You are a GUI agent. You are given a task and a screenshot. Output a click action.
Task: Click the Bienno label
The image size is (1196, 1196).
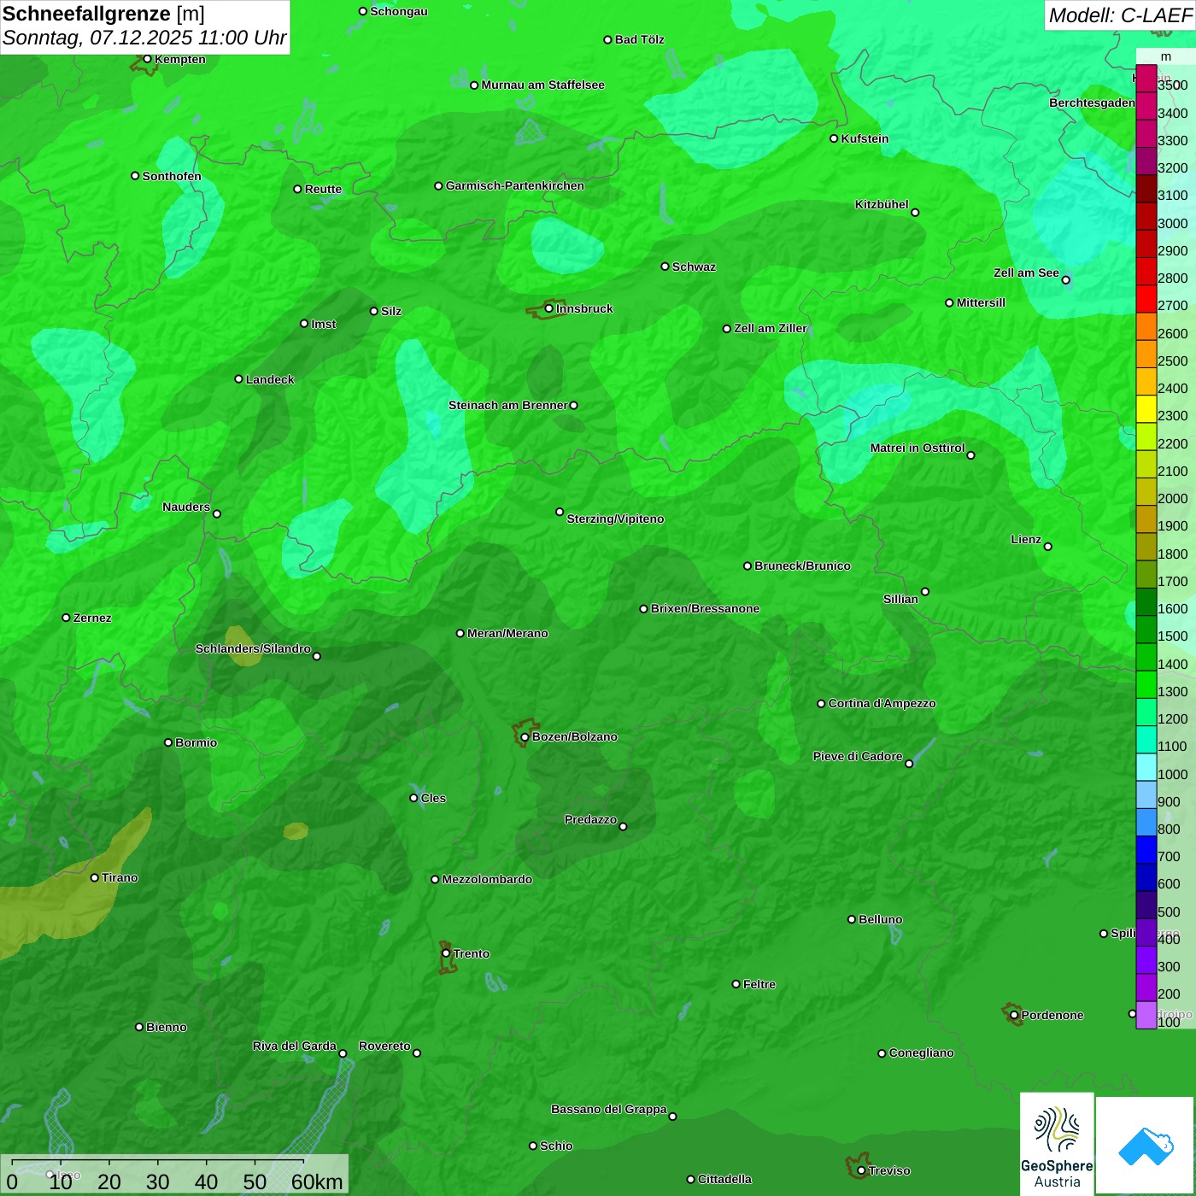(167, 1028)
